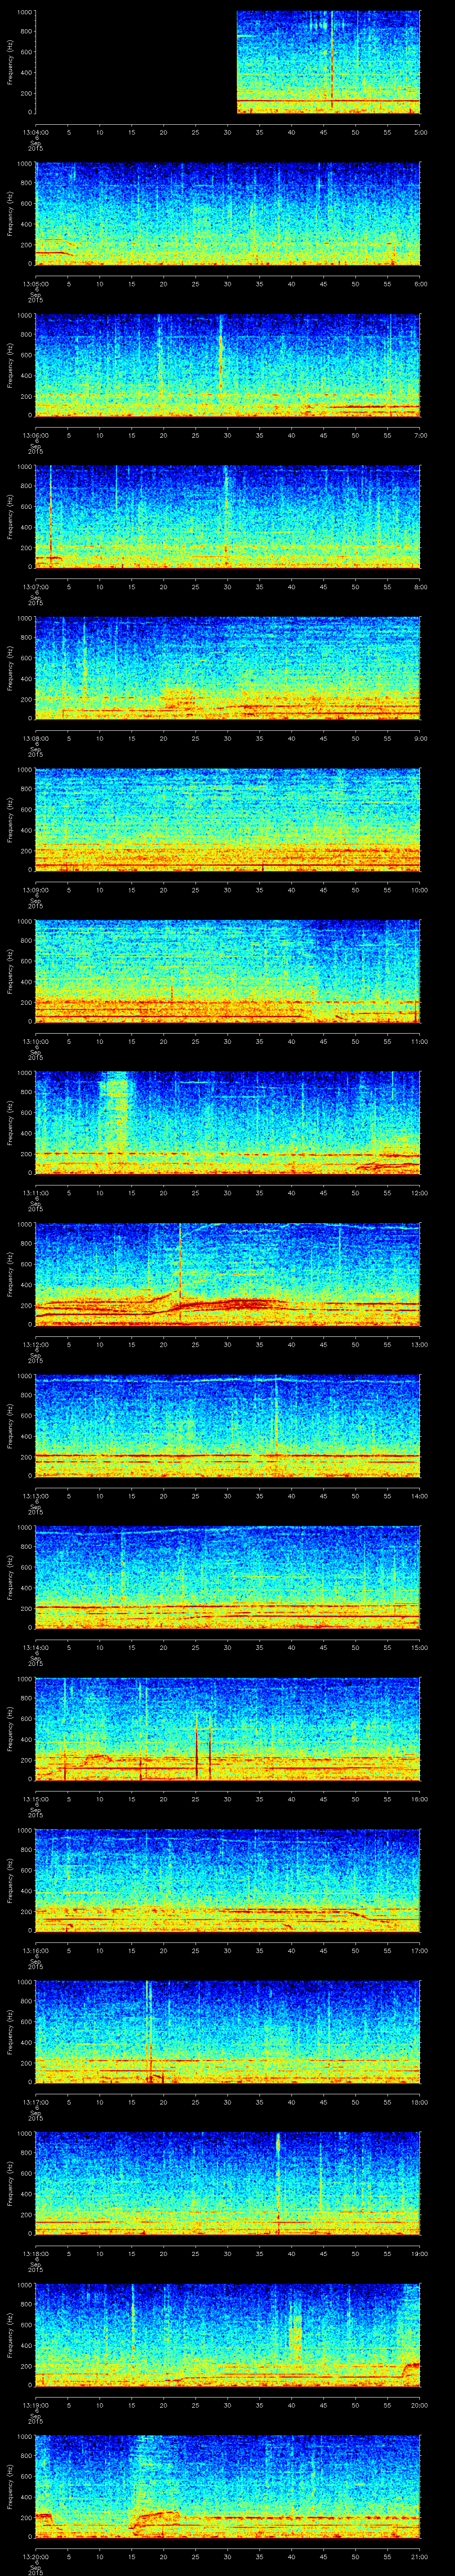Click the spectrogram panel starting at 13:06:00
Viewport: 455px width, 2576px height.
click(x=228, y=366)
